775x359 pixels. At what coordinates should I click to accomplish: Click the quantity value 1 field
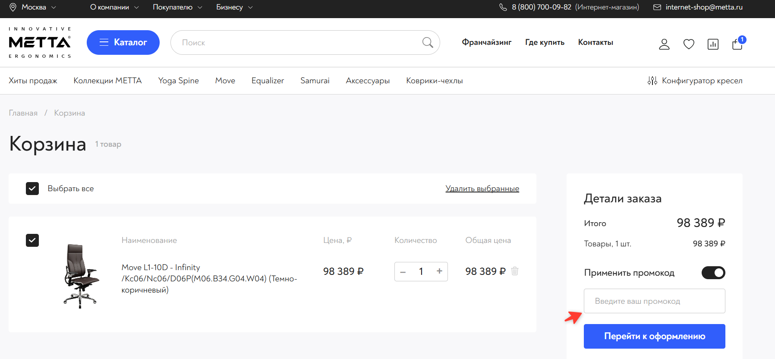[421, 271]
